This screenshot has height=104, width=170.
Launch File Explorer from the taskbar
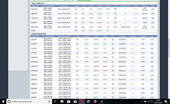point(62,102)
